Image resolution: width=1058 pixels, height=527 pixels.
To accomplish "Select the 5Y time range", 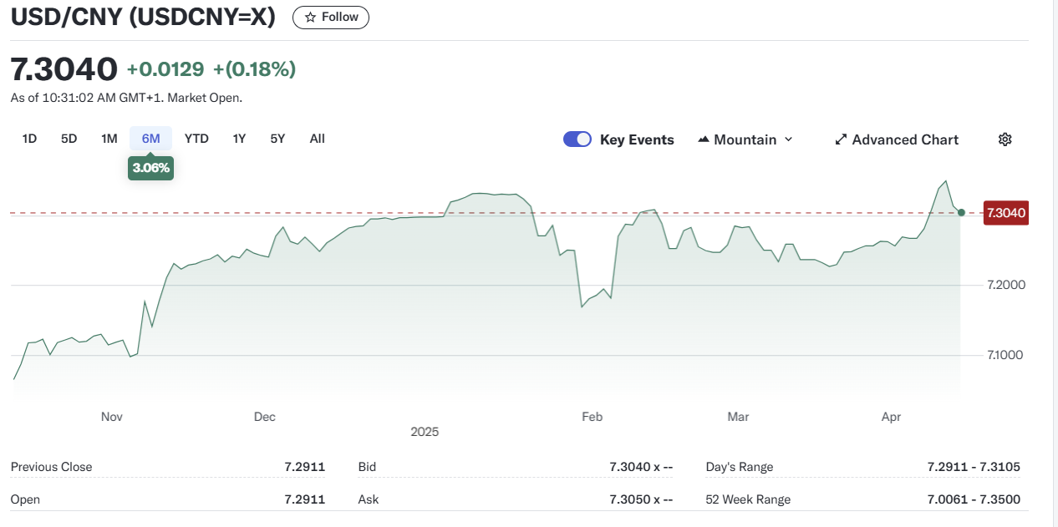I will [277, 139].
